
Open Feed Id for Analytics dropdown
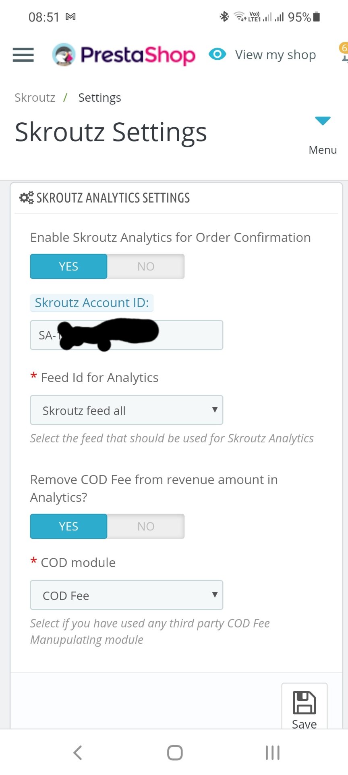(x=126, y=410)
